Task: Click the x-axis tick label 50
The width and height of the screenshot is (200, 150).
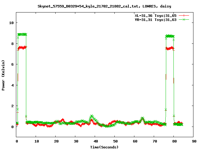Action: 115,141
